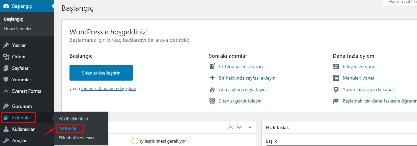Open the Ana sayfanızı ayarlayın link
The width and height of the screenshot is (417, 146).
pyautogui.click(x=243, y=89)
